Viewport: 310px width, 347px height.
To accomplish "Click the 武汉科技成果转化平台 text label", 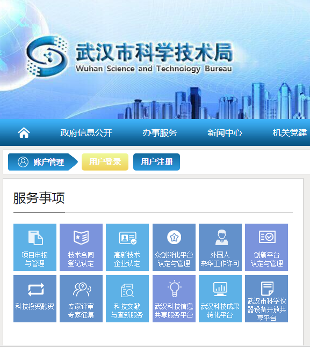I will point(220,311).
